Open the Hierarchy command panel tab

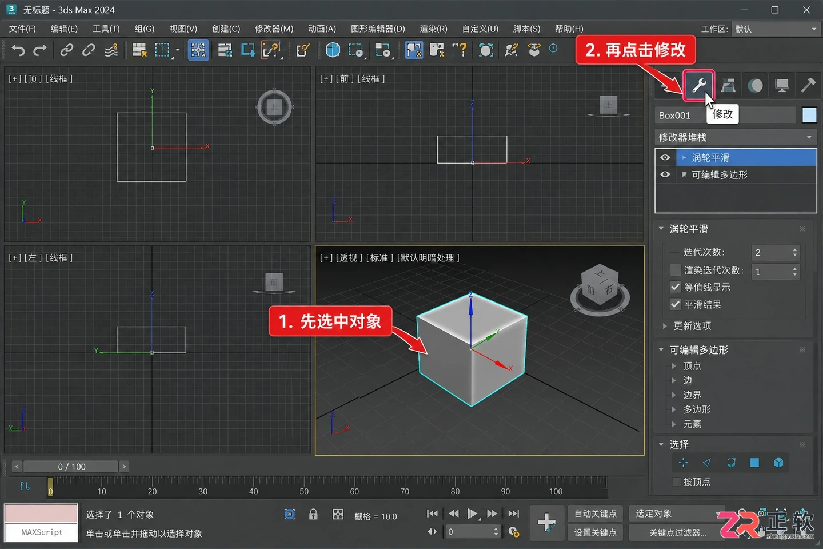[x=728, y=86]
